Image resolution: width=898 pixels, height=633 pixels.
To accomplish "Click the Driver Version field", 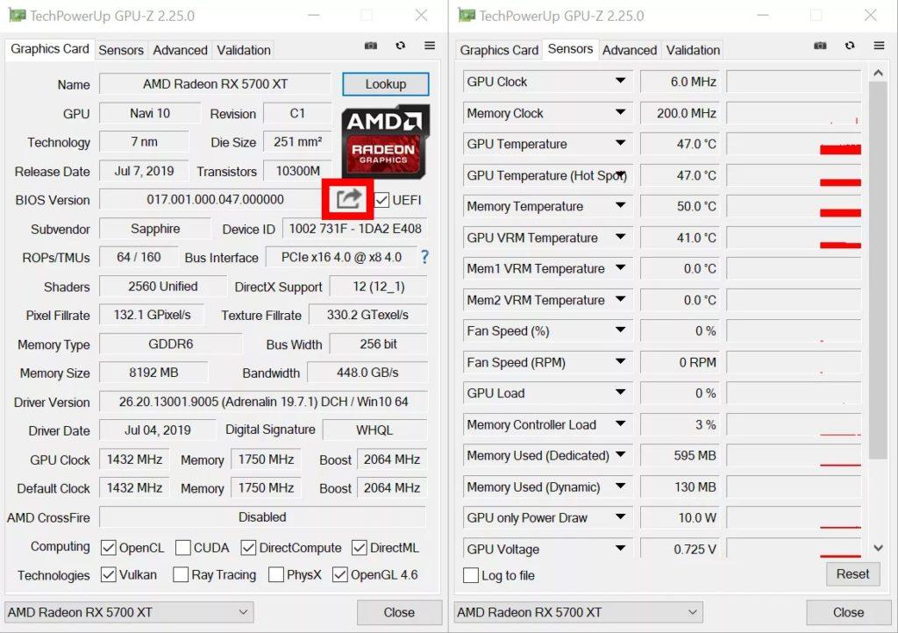I will (x=263, y=402).
